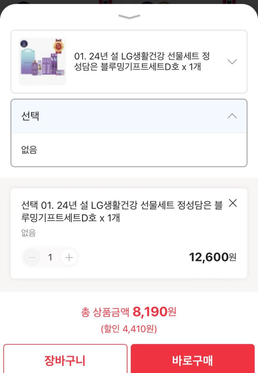Click the quantity field showing 1

(50, 257)
